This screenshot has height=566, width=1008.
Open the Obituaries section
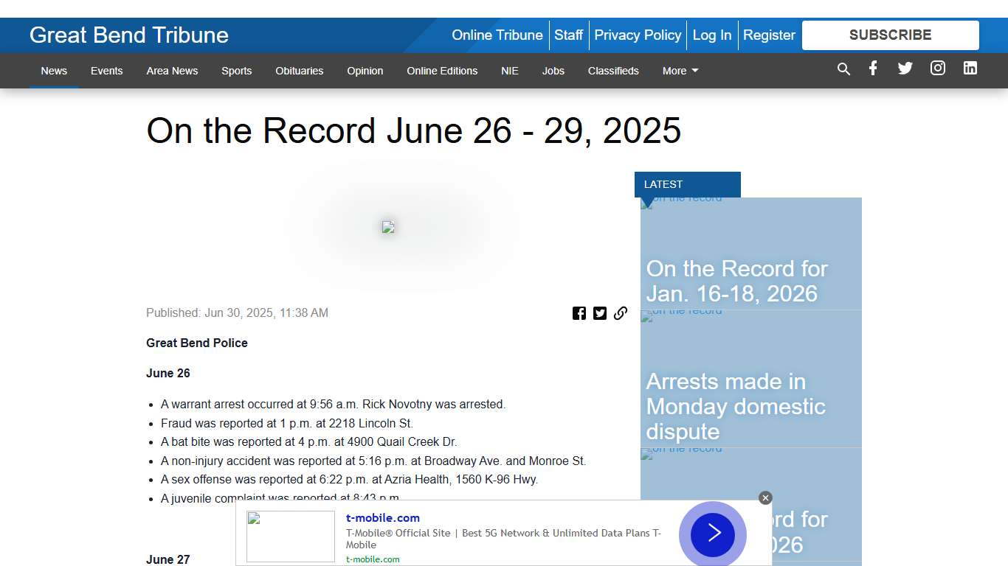point(299,71)
